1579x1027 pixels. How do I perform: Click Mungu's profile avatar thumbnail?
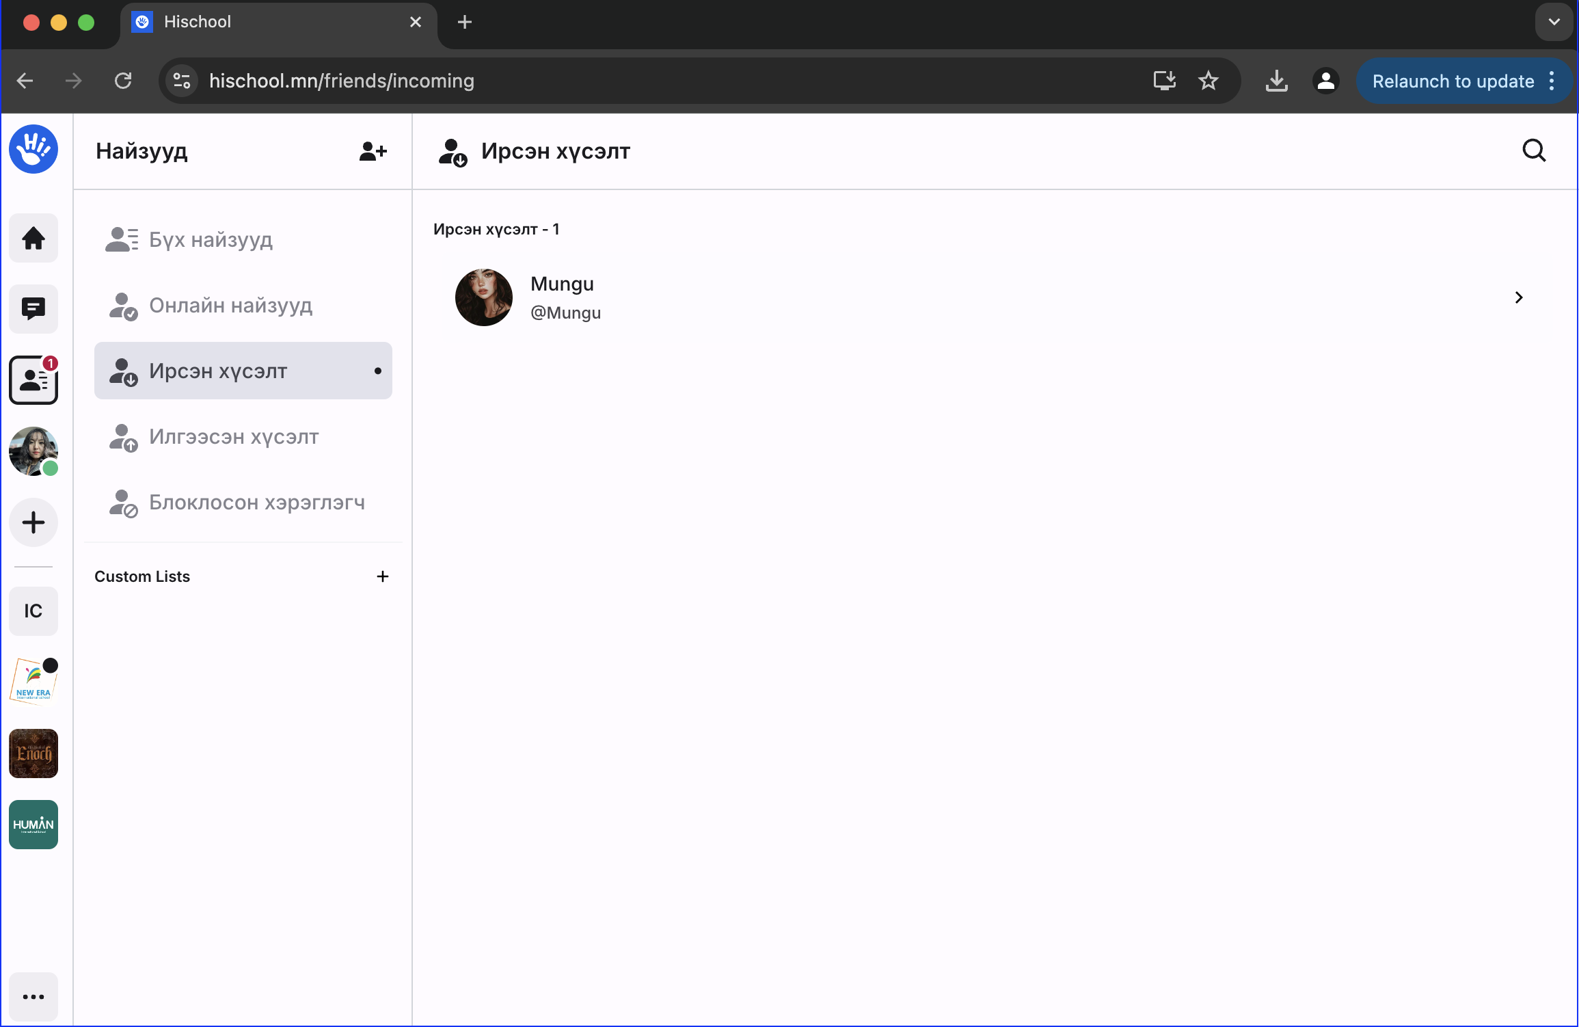point(484,297)
